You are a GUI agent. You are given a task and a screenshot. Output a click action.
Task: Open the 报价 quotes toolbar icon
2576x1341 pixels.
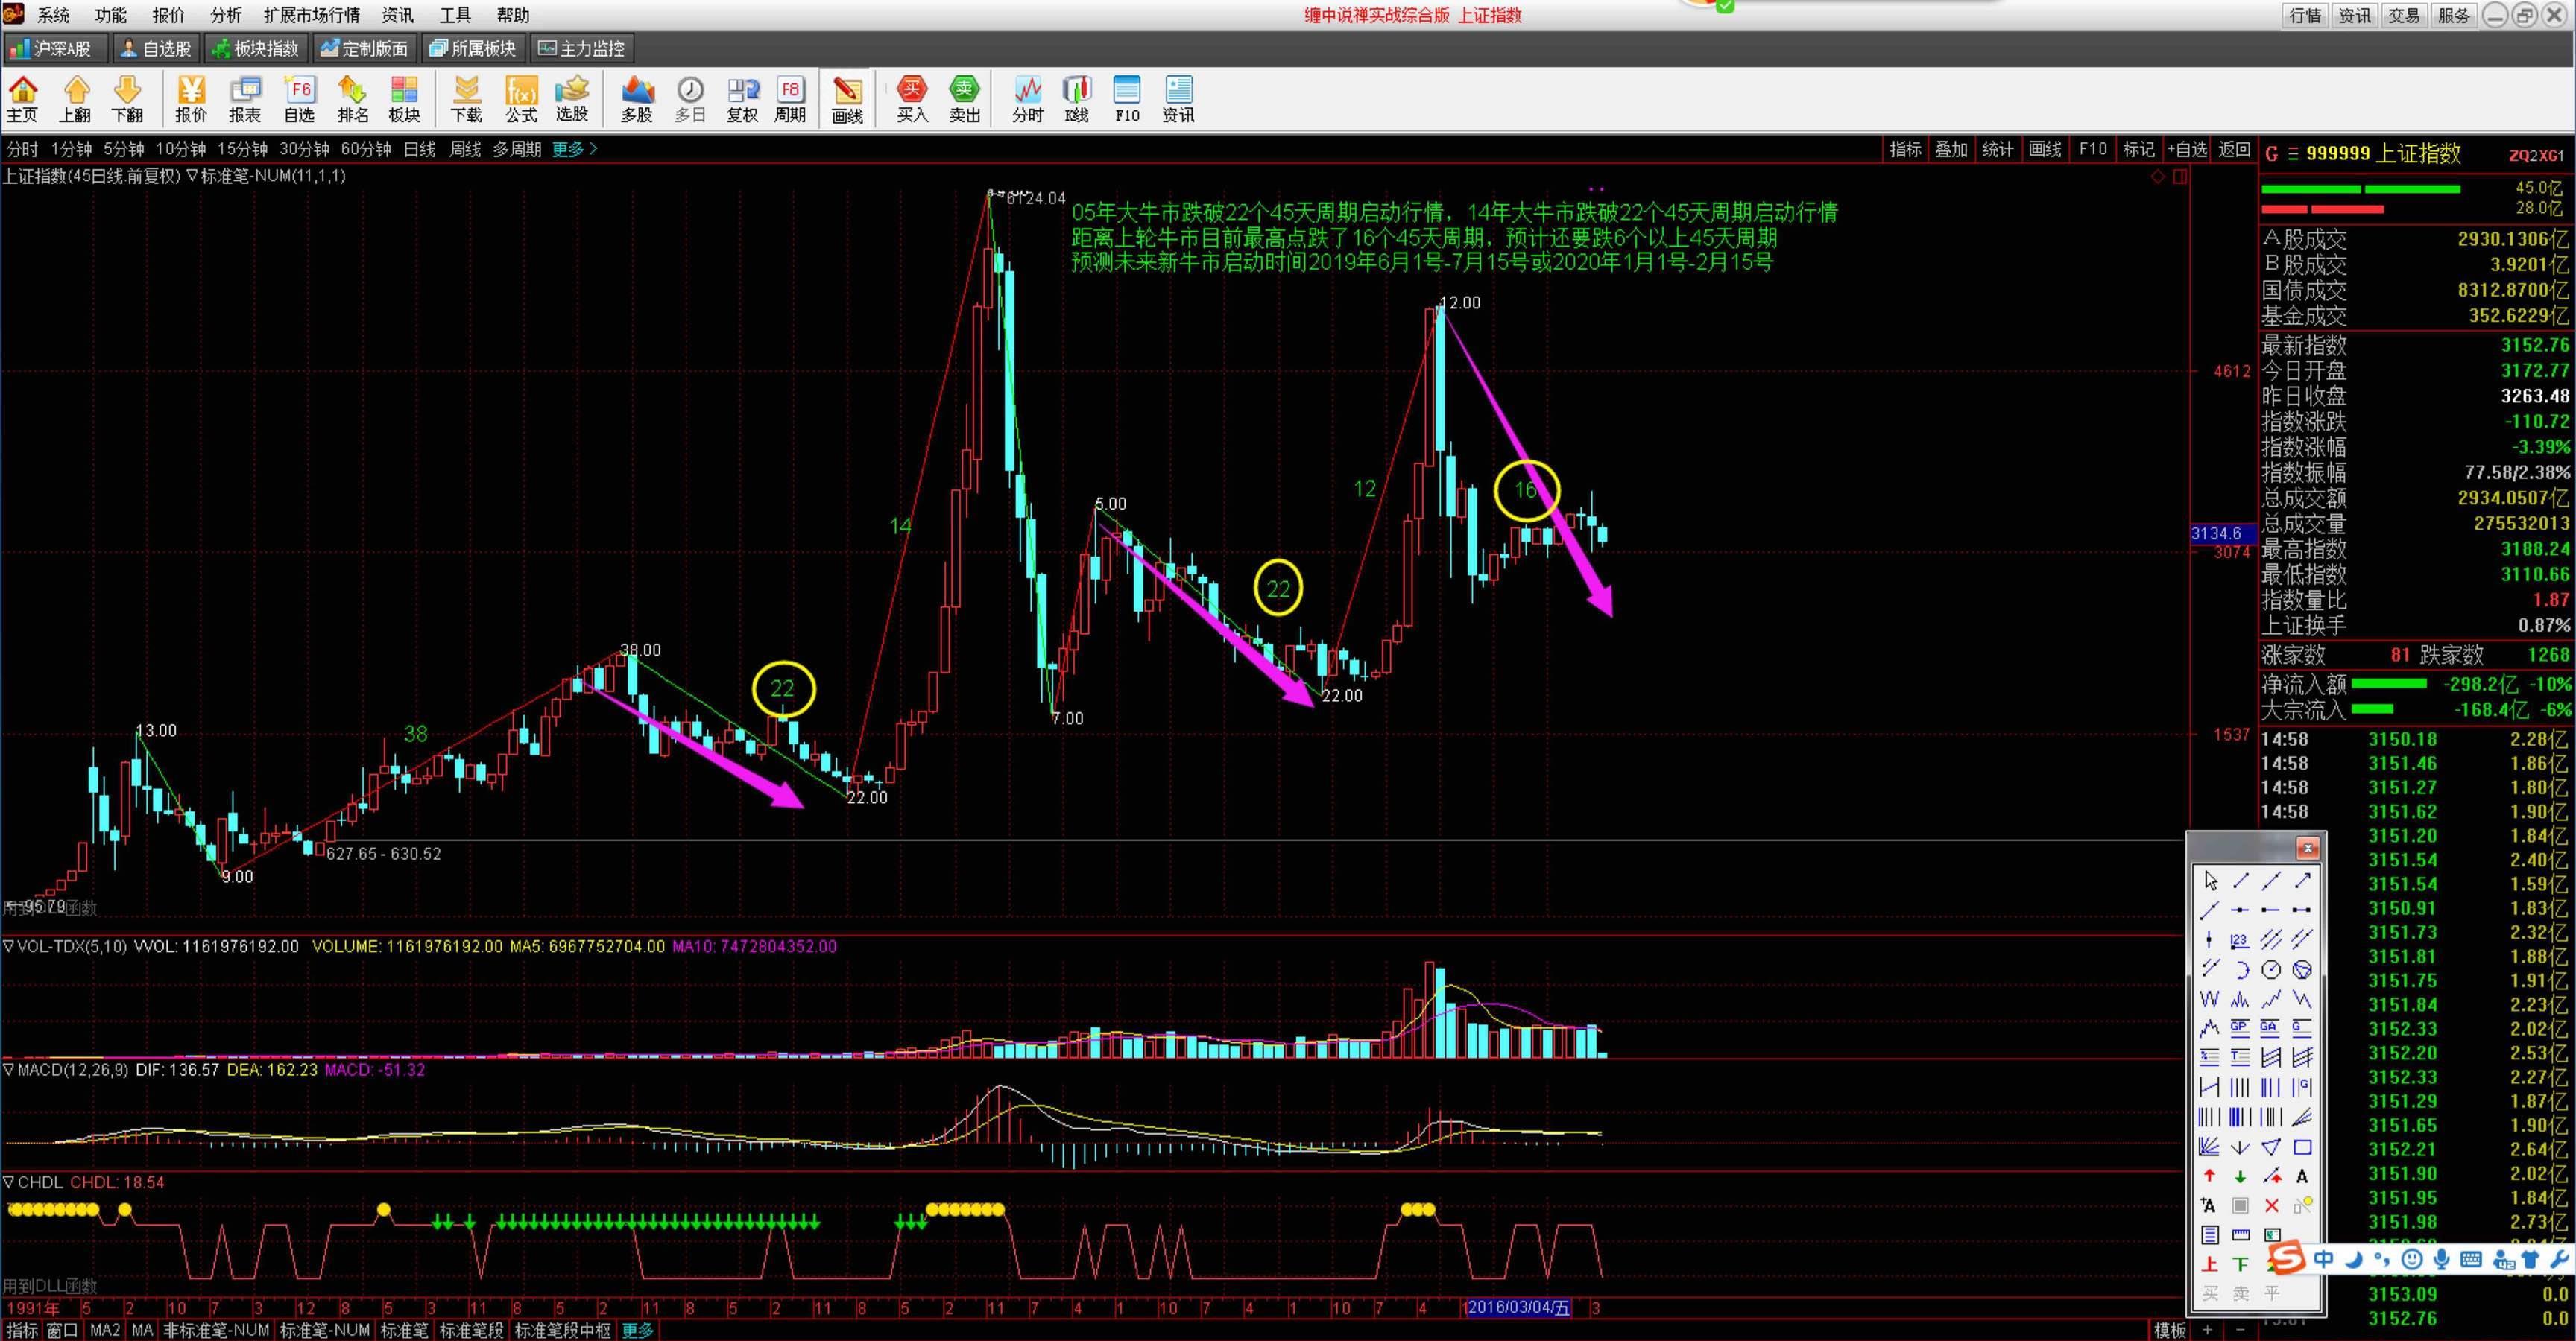coord(191,99)
